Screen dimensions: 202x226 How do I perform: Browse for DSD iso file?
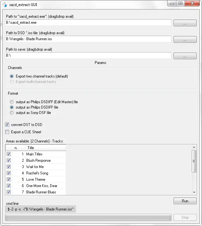click(x=185, y=40)
